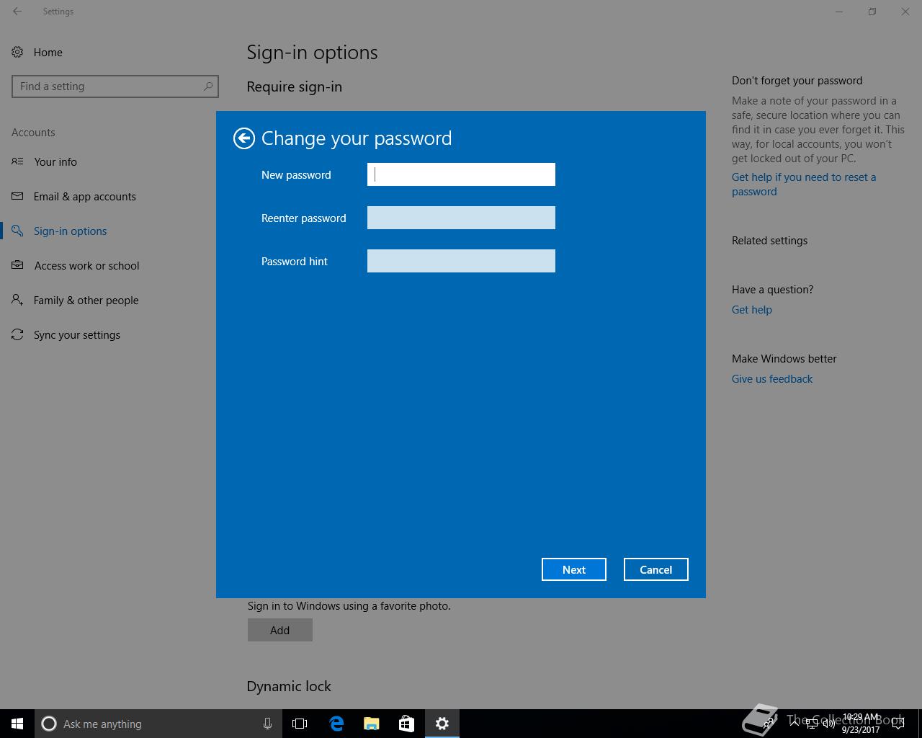The height and width of the screenshot is (738, 922).
Task: Click the back arrow in Change your password dialog
Action: coord(244,138)
